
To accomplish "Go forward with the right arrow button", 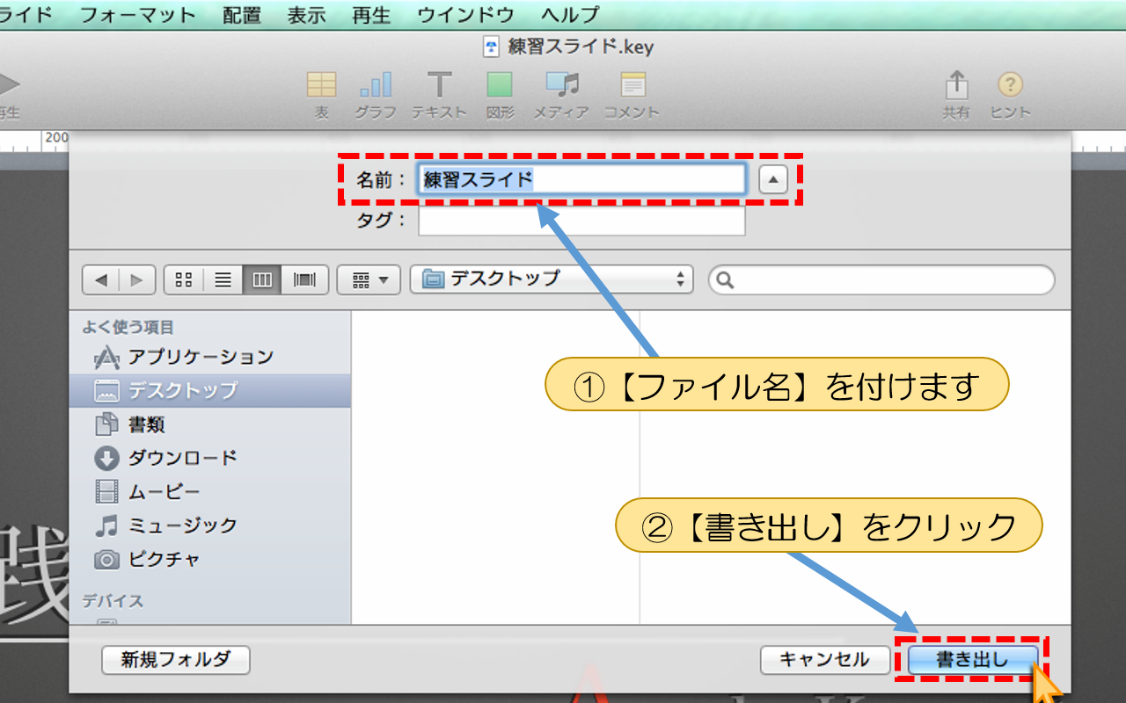I will (137, 280).
